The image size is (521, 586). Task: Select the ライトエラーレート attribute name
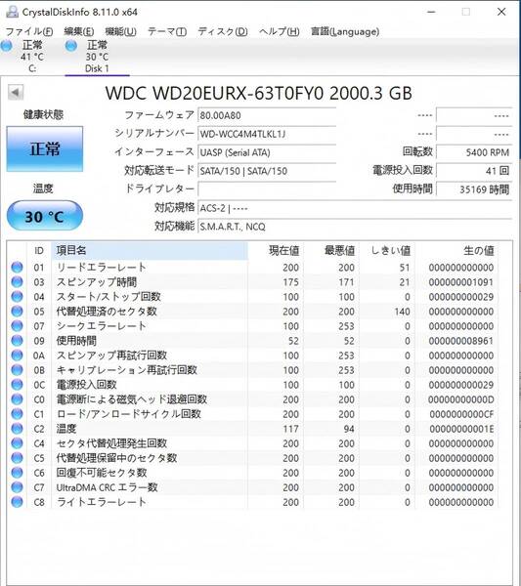tap(101, 502)
